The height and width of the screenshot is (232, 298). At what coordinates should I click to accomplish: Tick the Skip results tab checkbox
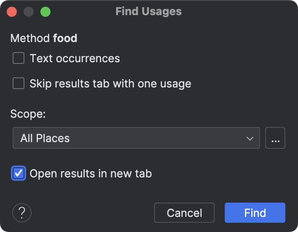pyautogui.click(x=19, y=83)
